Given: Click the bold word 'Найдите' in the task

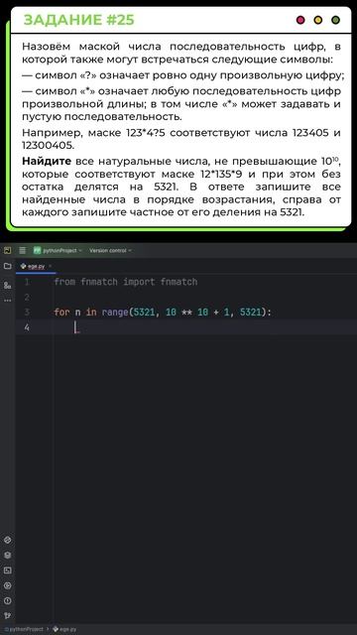Looking at the screenshot, I should point(47,161).
